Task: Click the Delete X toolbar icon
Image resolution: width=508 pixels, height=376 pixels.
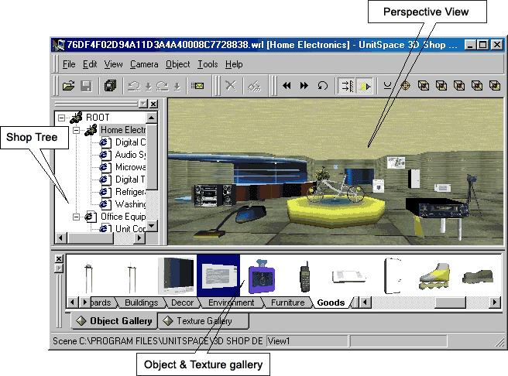Action: [231, 86]
